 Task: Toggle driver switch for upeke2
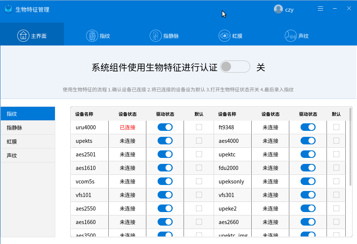pyautogui.click(x=308, y=208)
